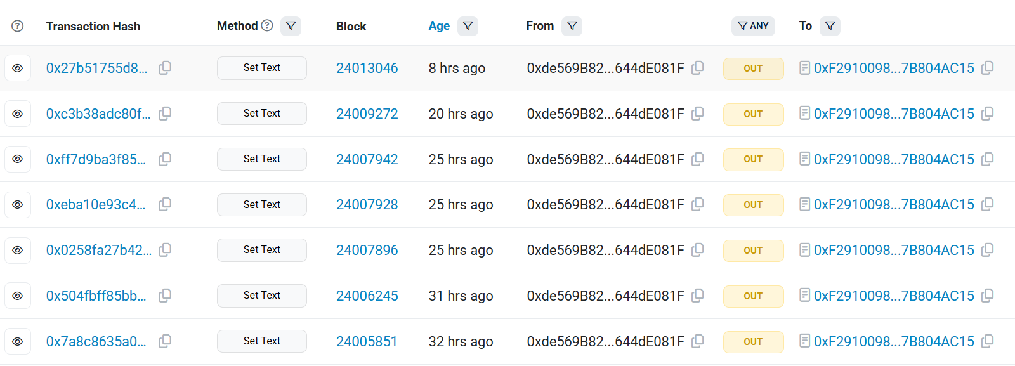The height and width of the screenshot is (366, 1015).
Task: Copy transaction hash 0x27b51755d8
Action: [165, 68]
